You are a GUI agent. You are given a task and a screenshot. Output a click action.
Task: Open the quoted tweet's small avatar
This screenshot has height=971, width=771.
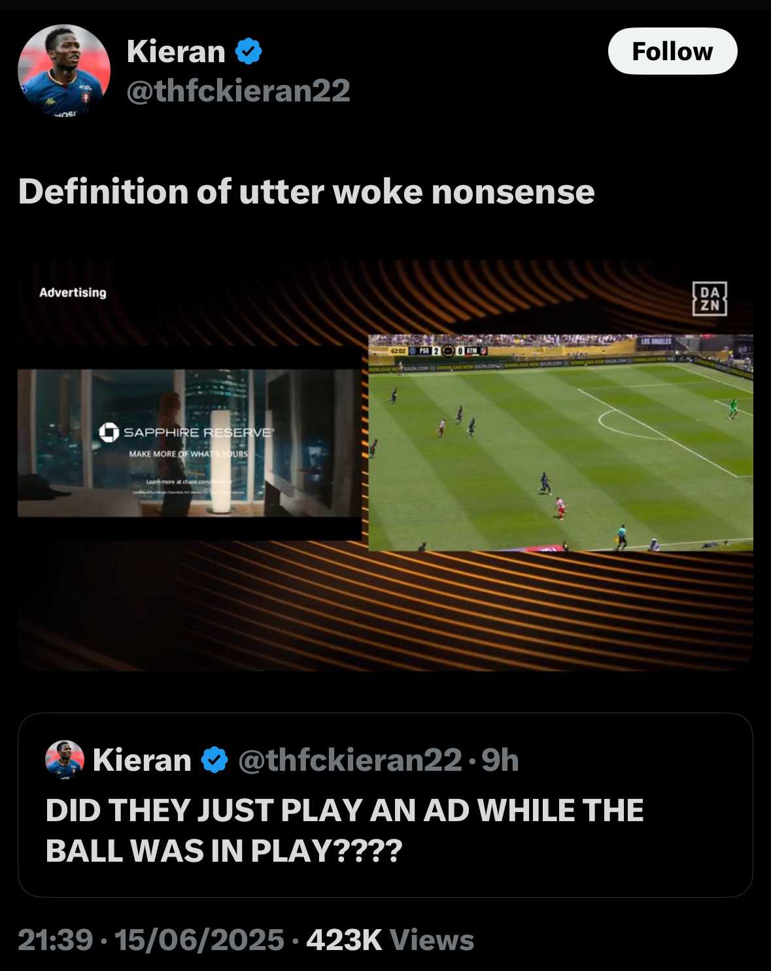pyautogui.click(x=64, y=760)
